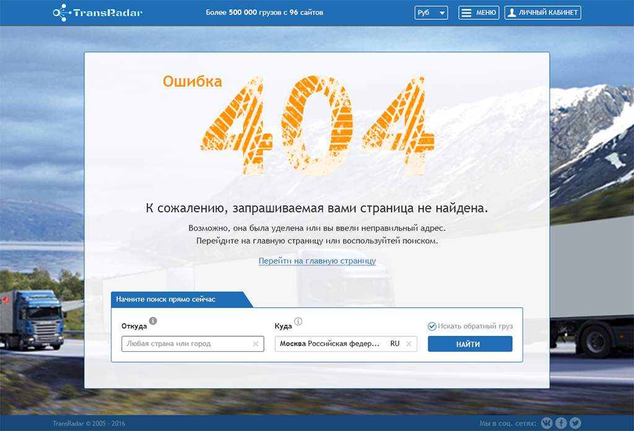The width and height of the screenshot is (634, 431).
Task: Click the info icon next to Откуда
Action: 153,321
